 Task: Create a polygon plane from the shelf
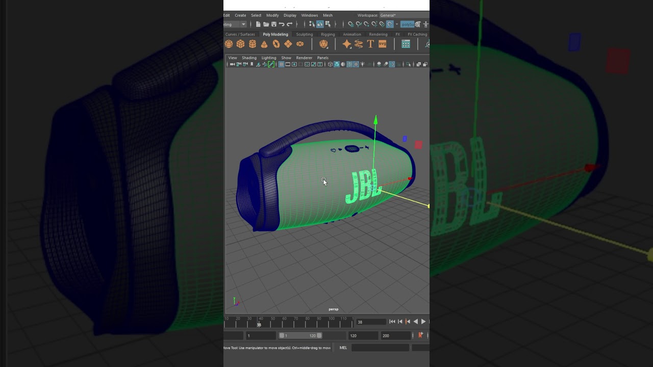click(288, 44)
